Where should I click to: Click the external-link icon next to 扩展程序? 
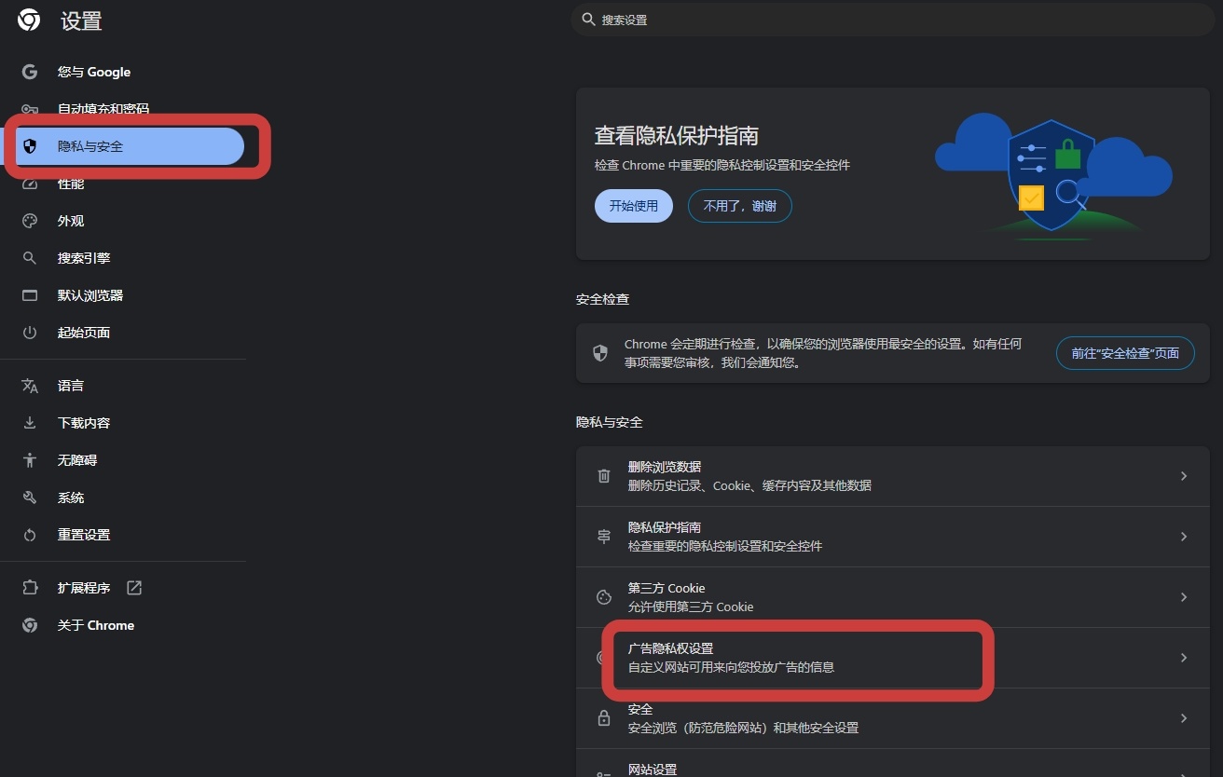coord(134,588)
